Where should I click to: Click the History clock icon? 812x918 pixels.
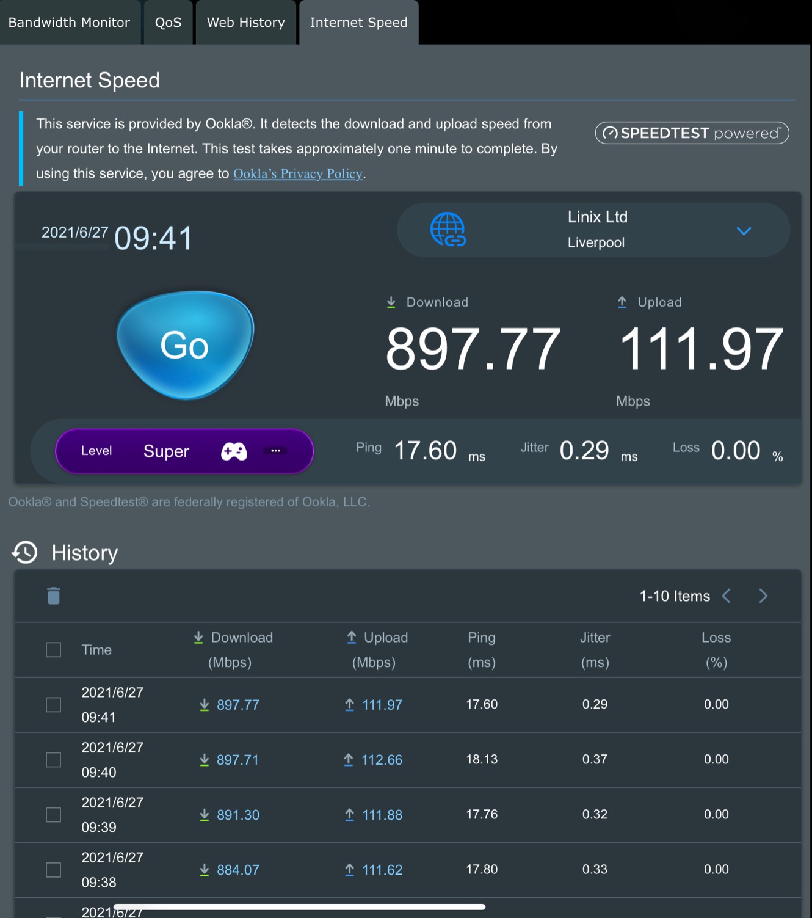click(25, 552)
